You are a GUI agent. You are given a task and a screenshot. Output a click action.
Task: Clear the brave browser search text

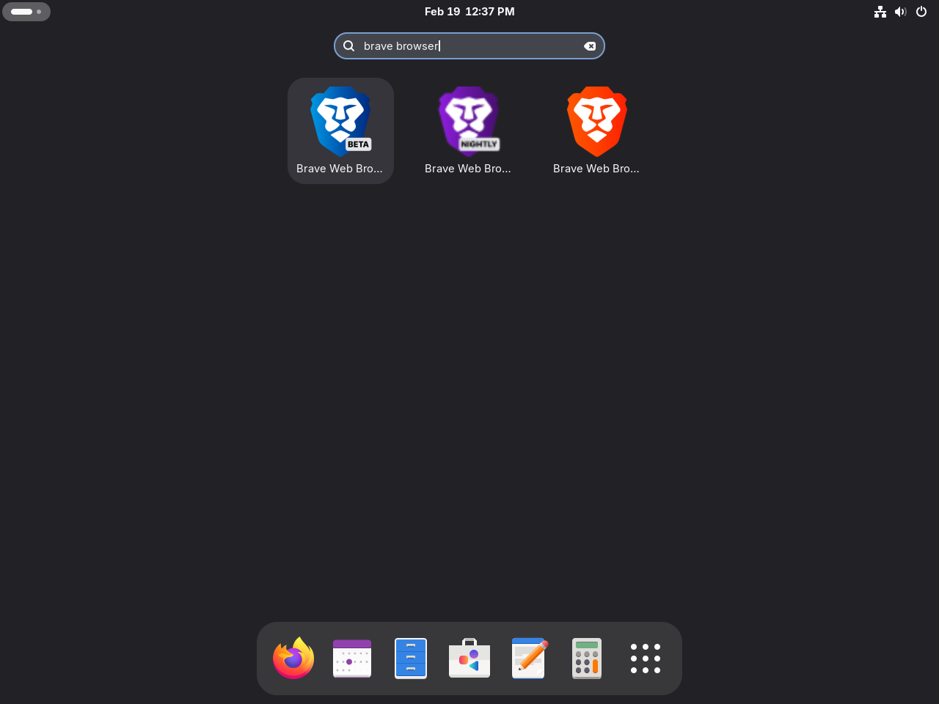pyautogui.click(x=591, y=45)
